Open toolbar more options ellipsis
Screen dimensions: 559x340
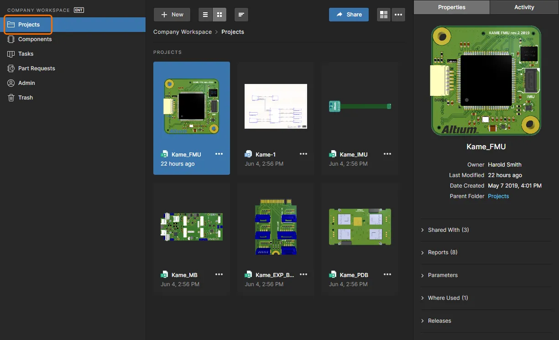pyautogui.click(x=398, y=15)
